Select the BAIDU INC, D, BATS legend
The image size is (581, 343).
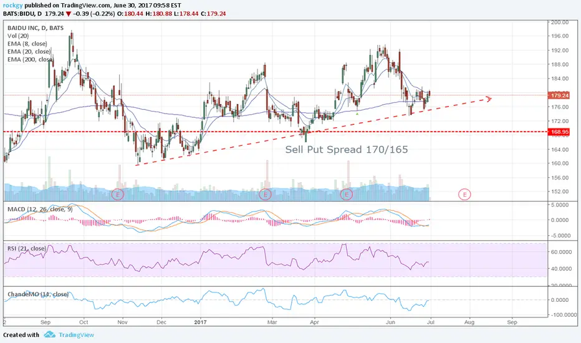[x=36, y=28]
